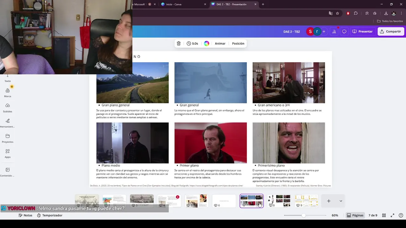Open the rainbow color picker circle

pyautogui.click(x=206, y=43)
